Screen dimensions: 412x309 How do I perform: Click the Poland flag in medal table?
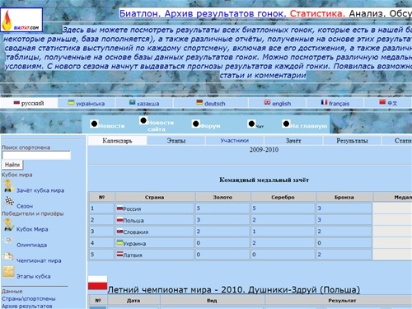click(119, 220)
